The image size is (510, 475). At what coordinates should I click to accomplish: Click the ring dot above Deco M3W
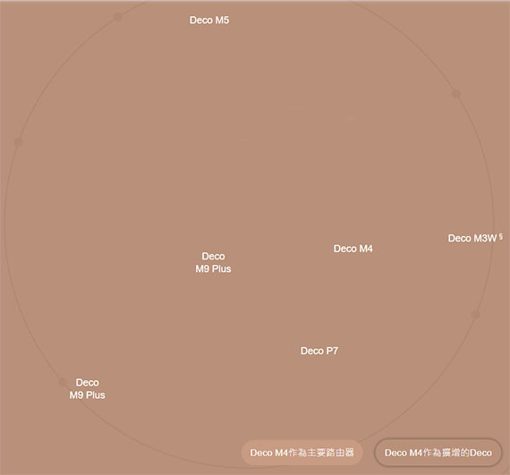[456, 94]
